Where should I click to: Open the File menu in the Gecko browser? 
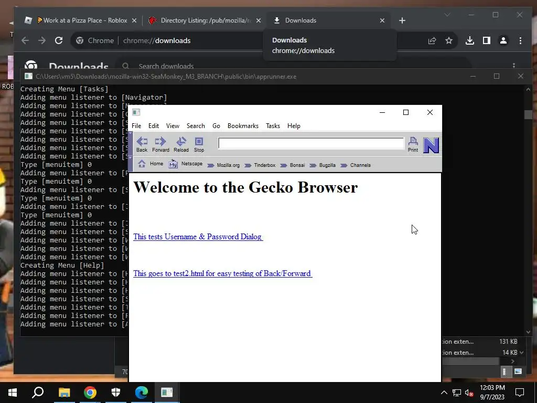(x=136, y=126)
